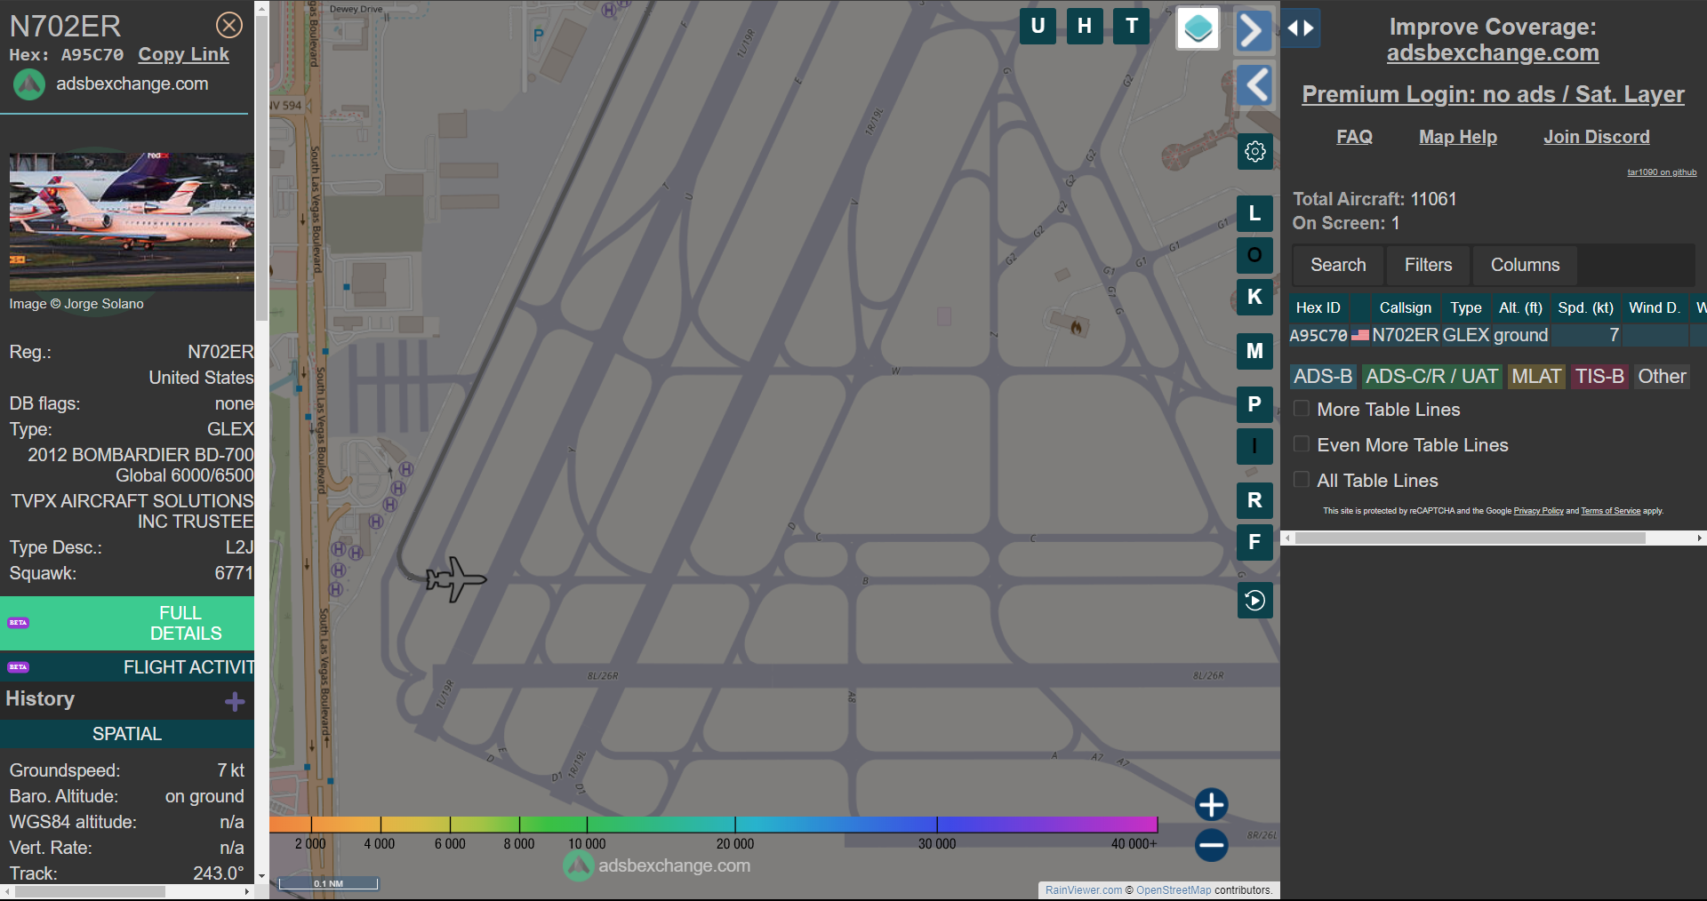Toggle the L map option button
The width and height of the screenshot is (1707, 901).
coord(1254,213)
